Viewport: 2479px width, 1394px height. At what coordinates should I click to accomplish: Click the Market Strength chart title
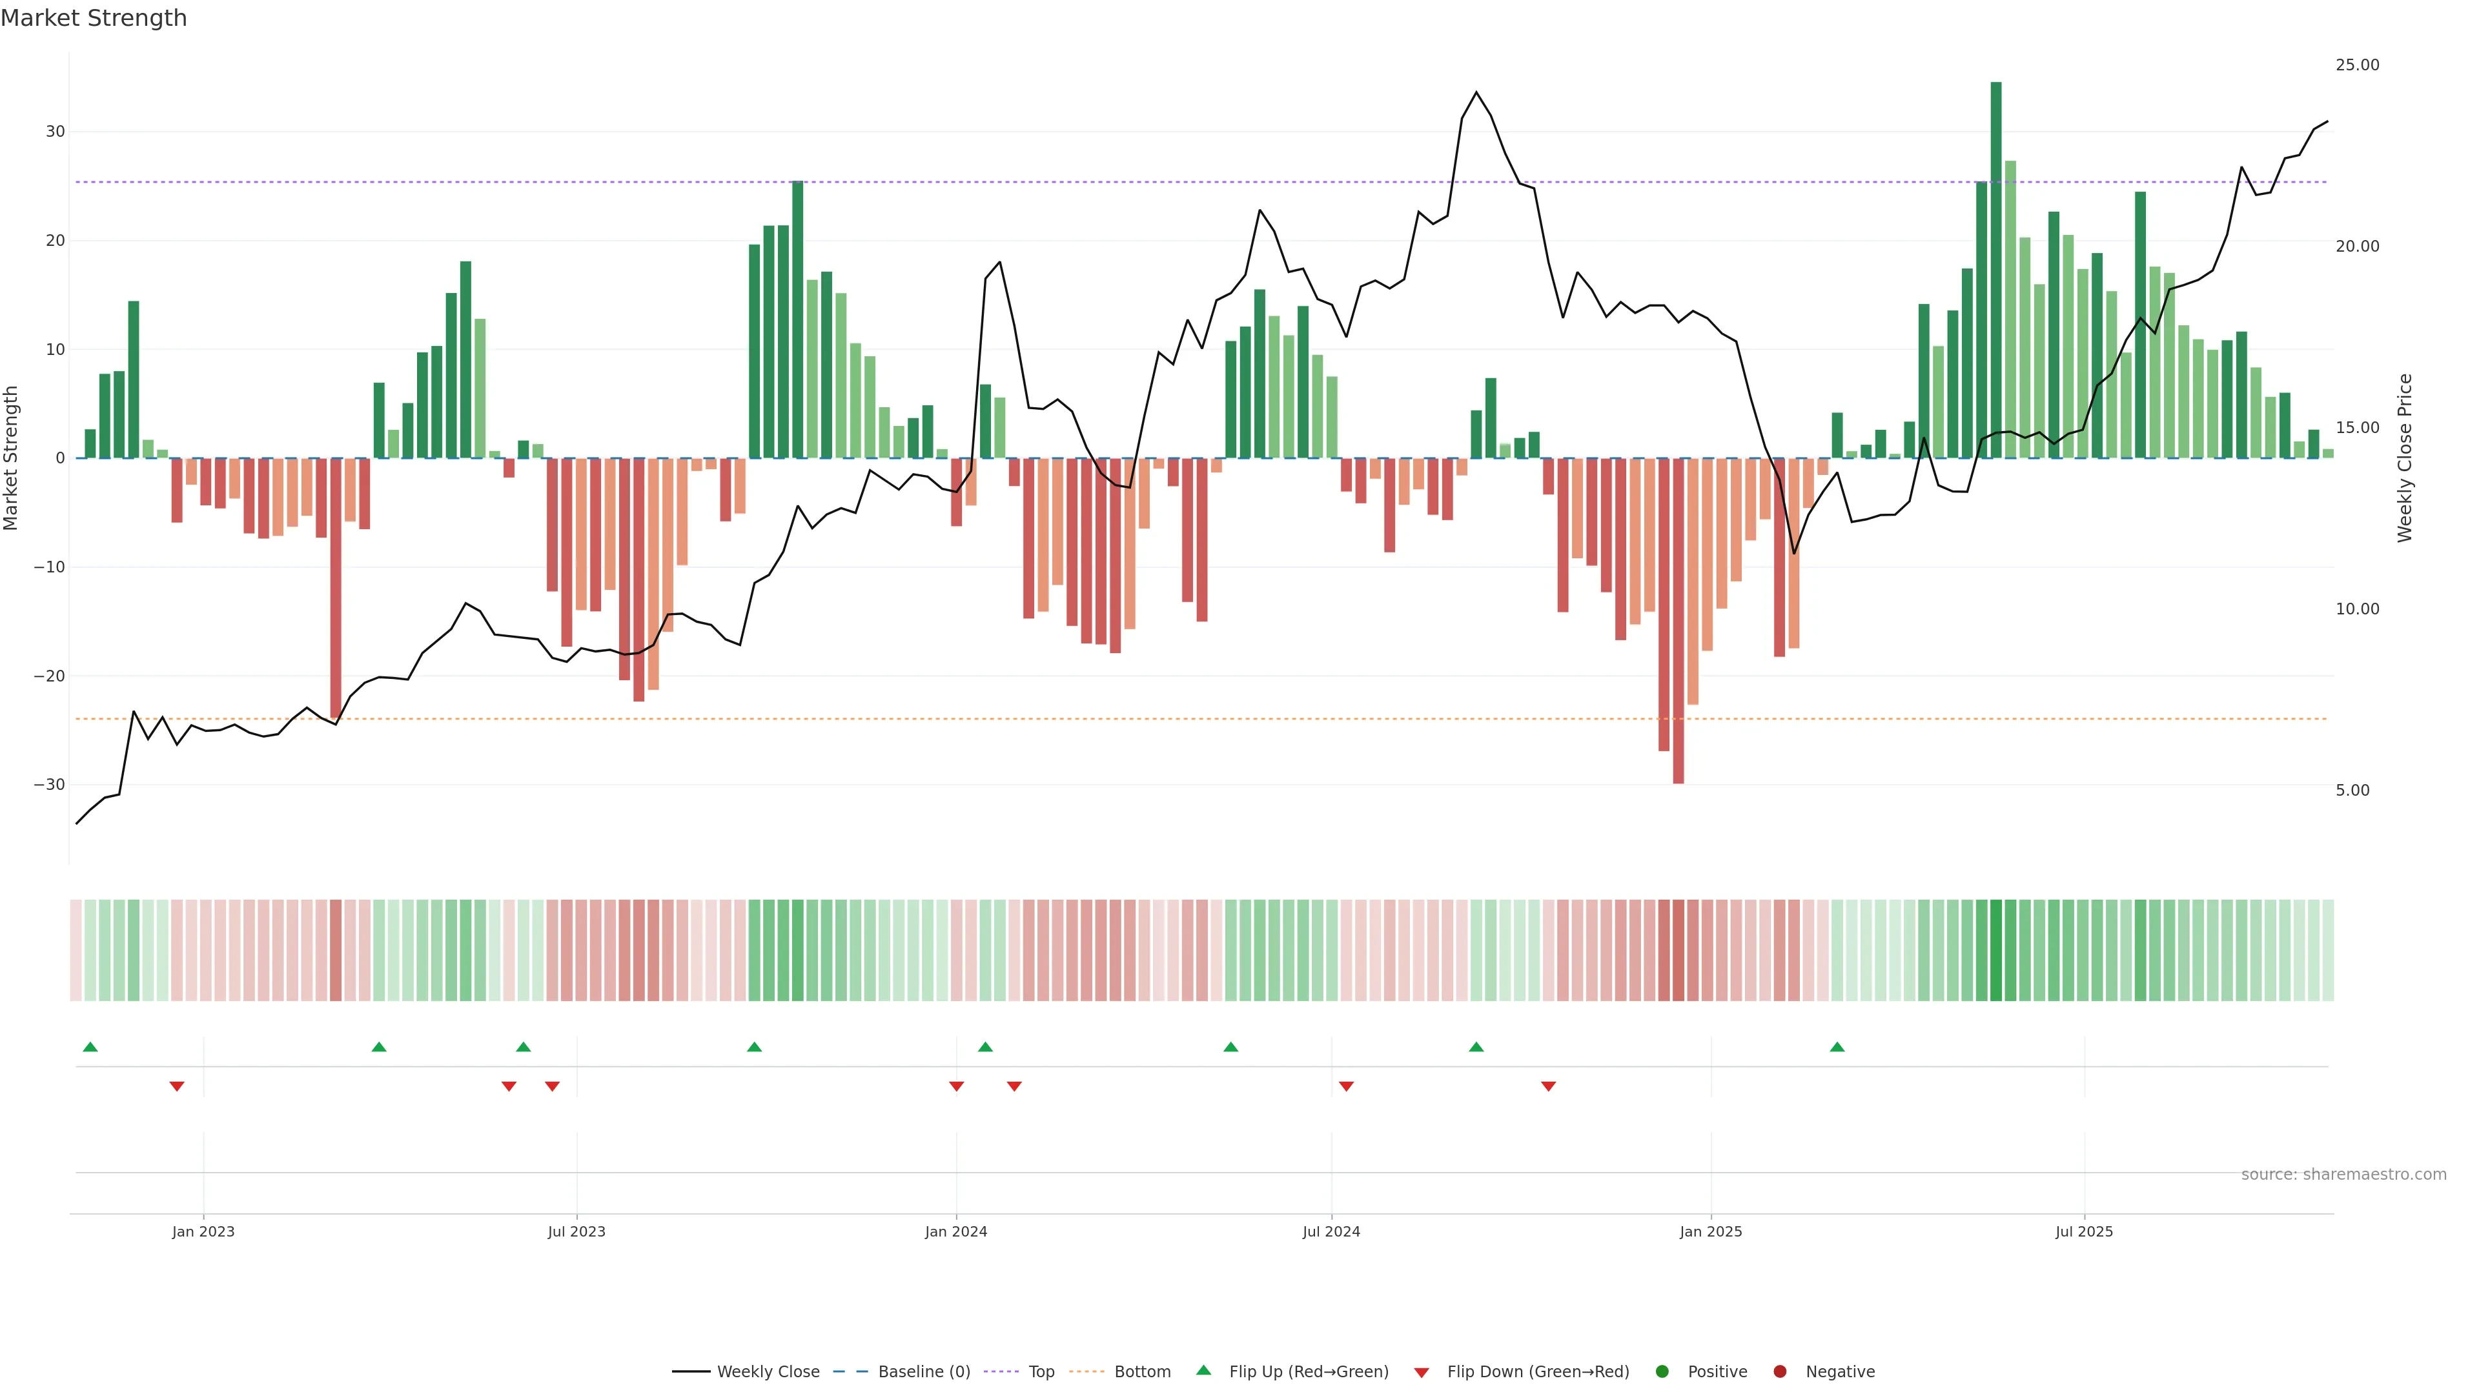point(94,18)
